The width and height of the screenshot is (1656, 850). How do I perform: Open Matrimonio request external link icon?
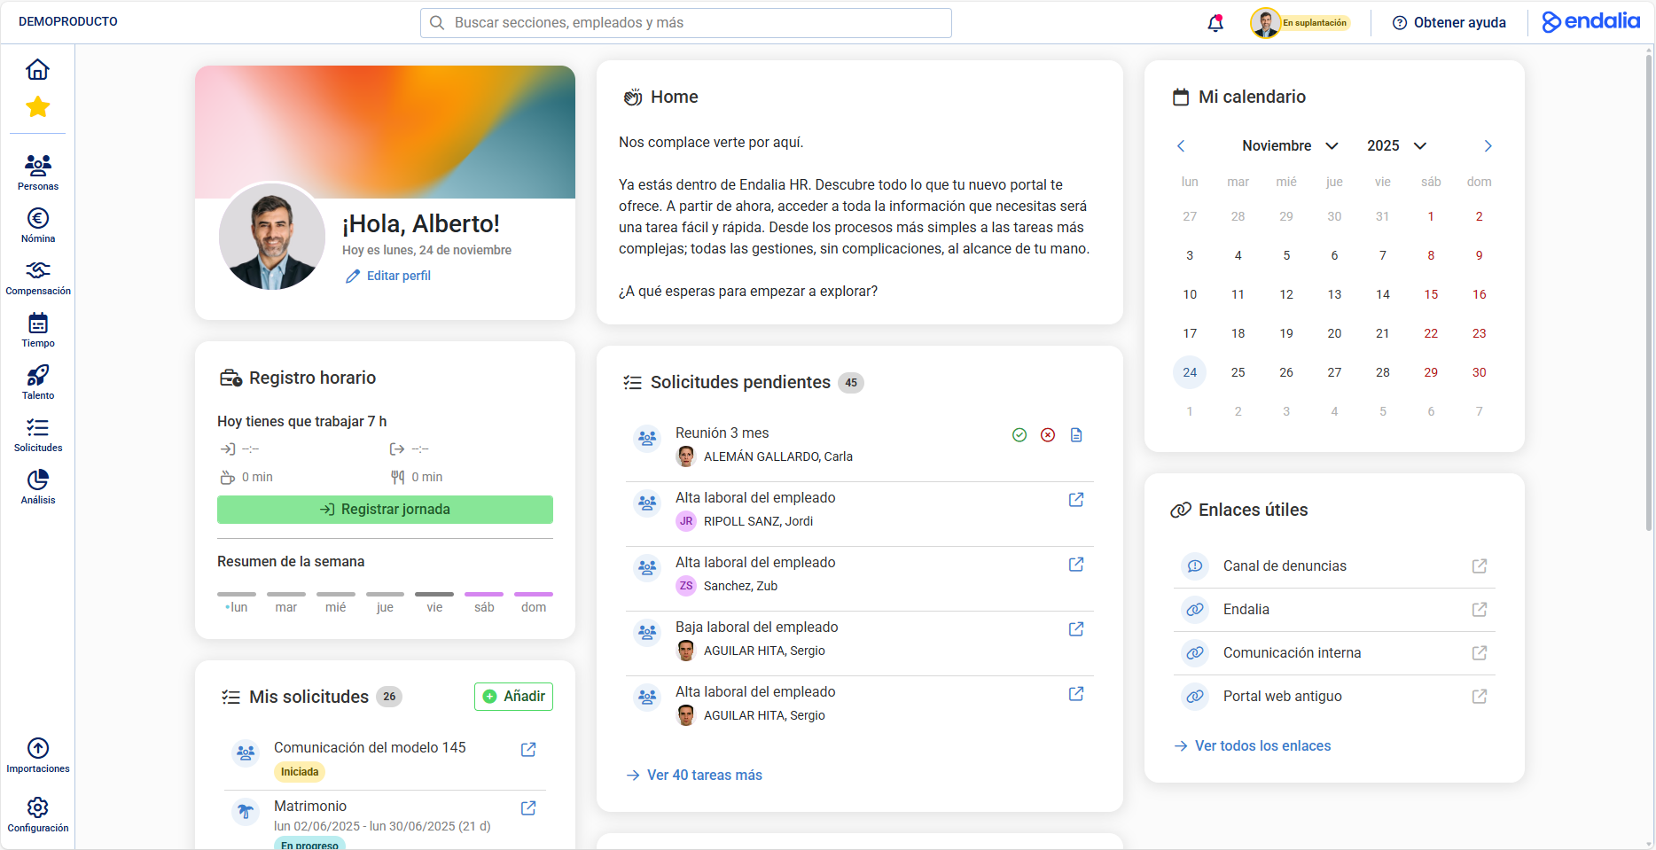[528, 808]
